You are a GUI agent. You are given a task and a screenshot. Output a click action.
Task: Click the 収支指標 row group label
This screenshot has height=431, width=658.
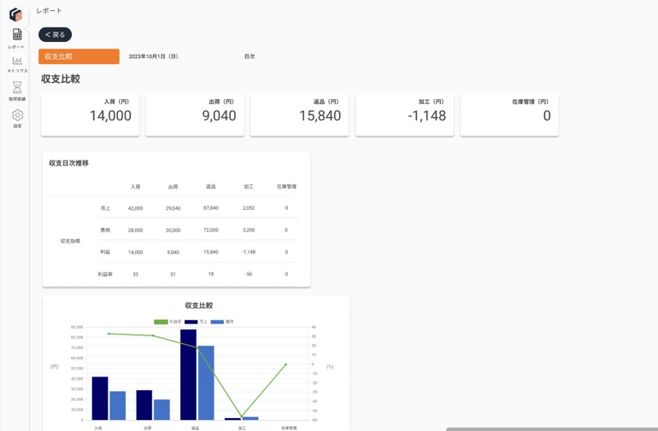click(70, 241)
